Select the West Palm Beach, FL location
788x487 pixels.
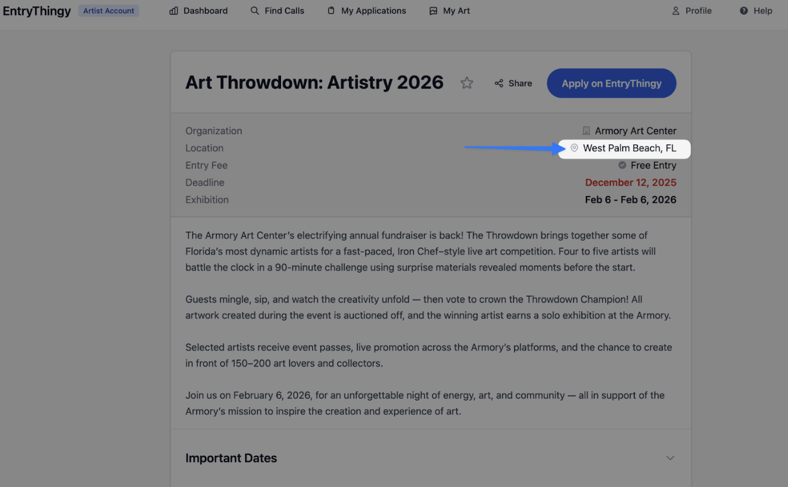629,148
